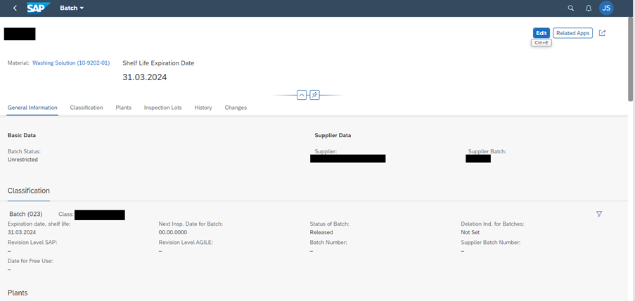Toggle the pin header button
The height and width of the screenshot is (301, 635).
[315, 95]
